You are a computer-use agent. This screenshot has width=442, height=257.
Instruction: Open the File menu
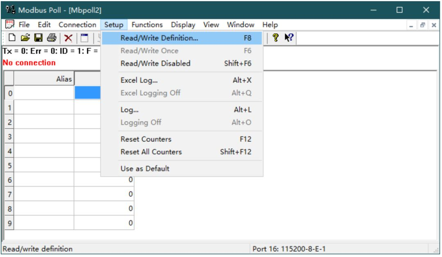[24, 25]
